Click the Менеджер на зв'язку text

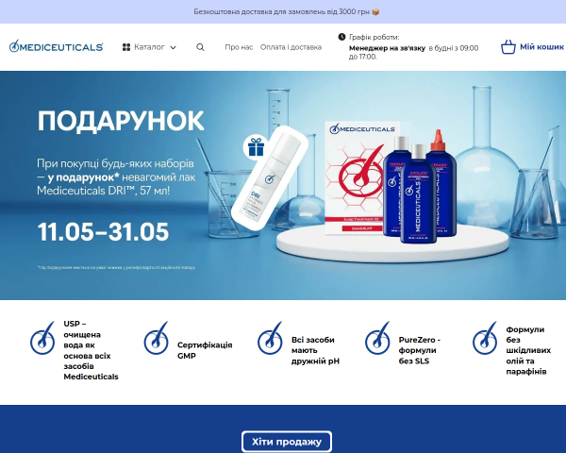387,48
